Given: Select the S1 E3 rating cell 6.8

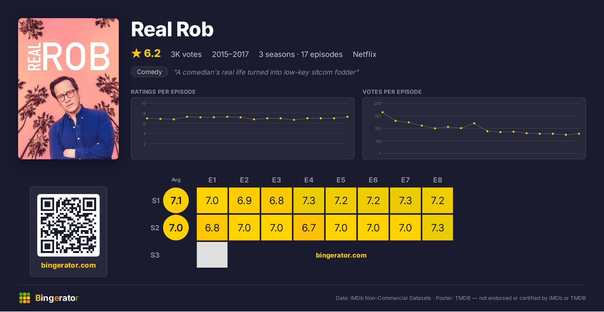Looking at the screenshot, I should [x=277, y=200].
